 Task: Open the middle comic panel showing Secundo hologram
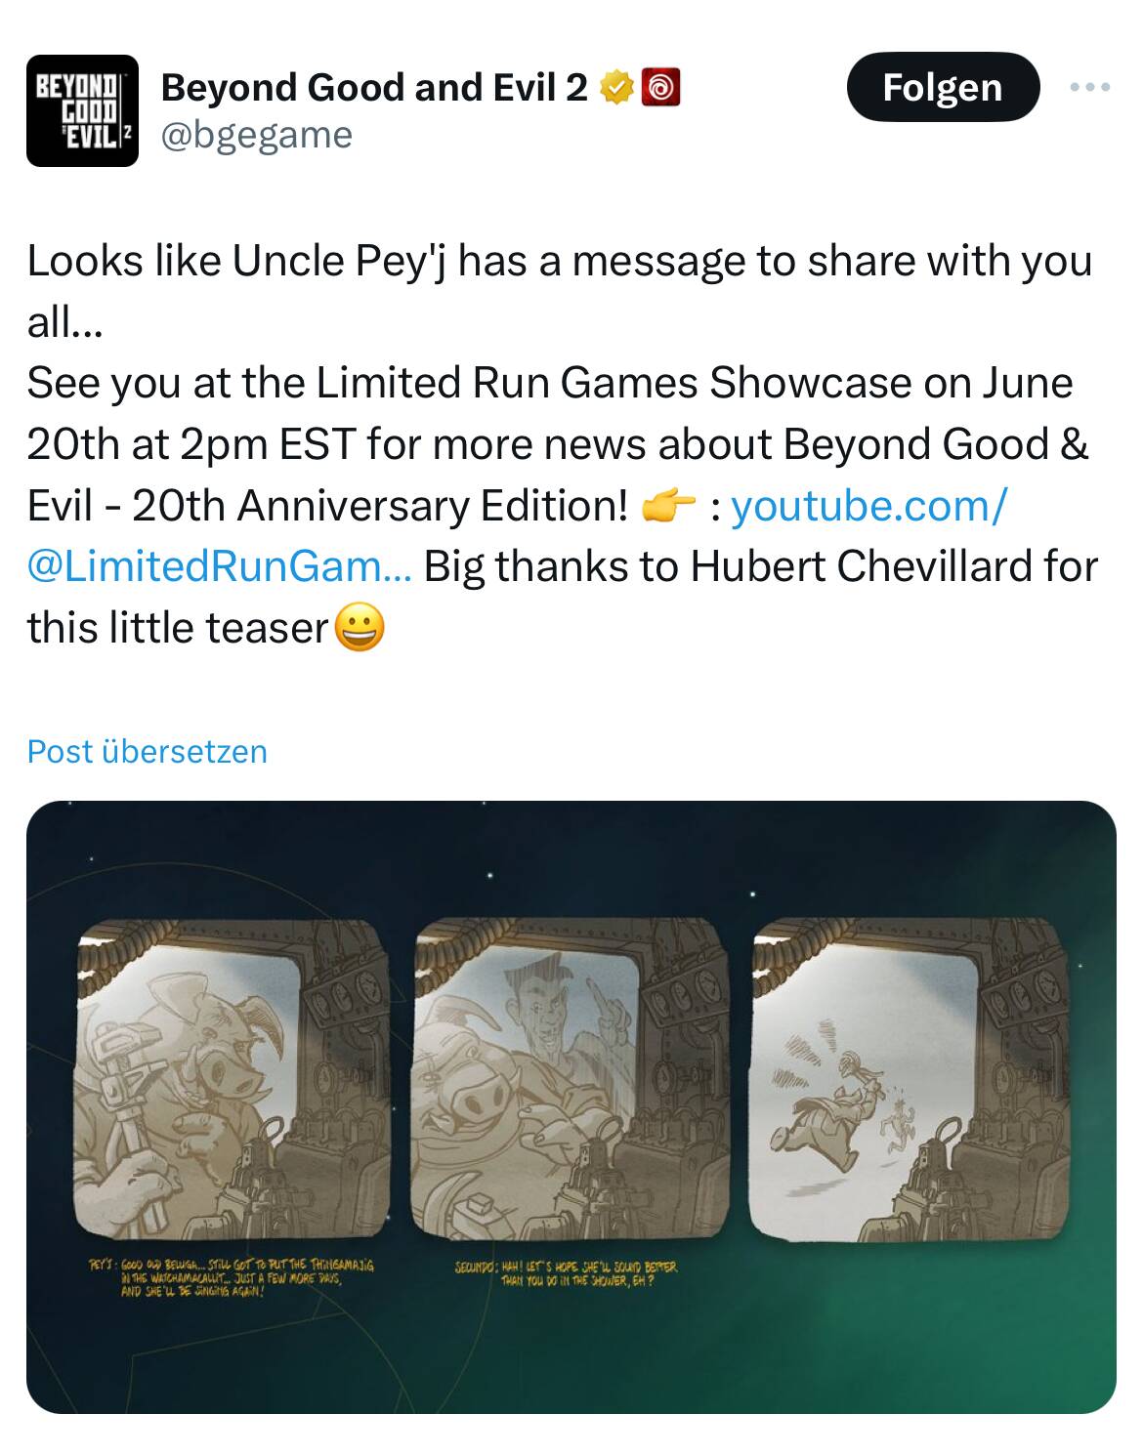(571, 1080)
